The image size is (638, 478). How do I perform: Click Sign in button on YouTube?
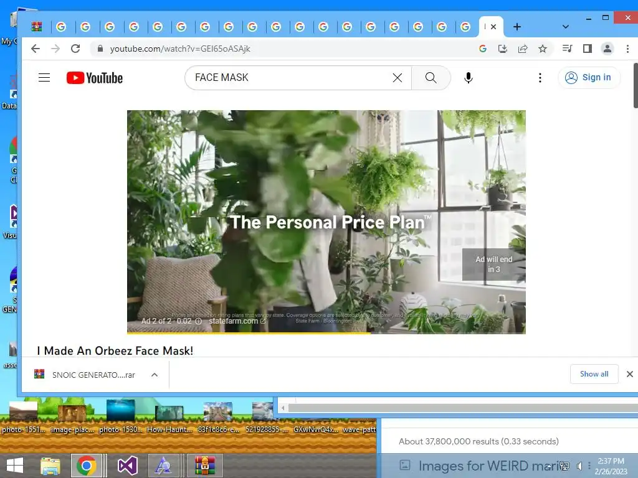click(x=589, y=77)
